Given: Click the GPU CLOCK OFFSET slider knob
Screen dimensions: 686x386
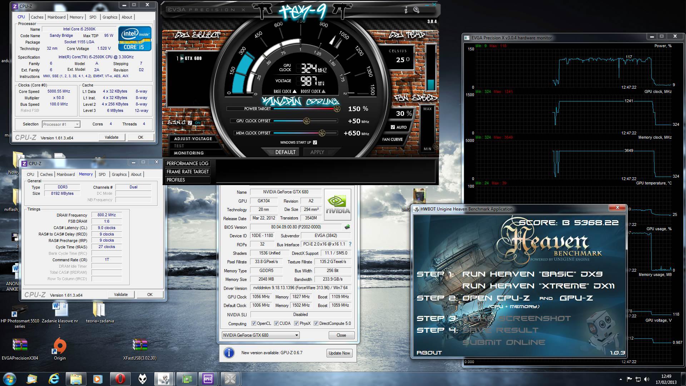Looking at the screenshot, I should [x=307, y=121].
